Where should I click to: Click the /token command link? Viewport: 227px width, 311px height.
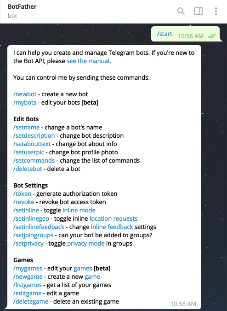(x=23, y=194)
